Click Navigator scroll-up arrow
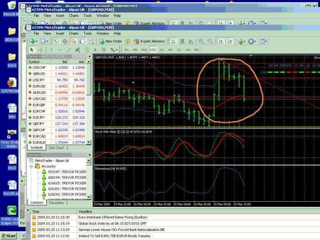 [89, 160]
